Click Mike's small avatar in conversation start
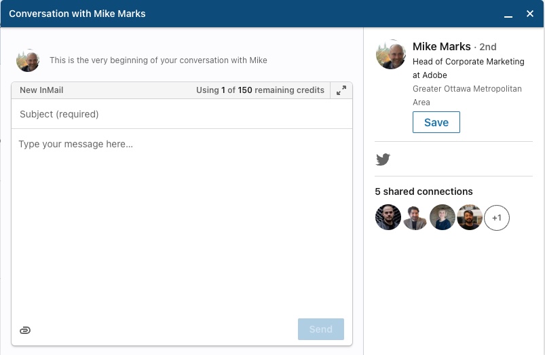This screenshot has height=355, width=545. pos(28,60)
